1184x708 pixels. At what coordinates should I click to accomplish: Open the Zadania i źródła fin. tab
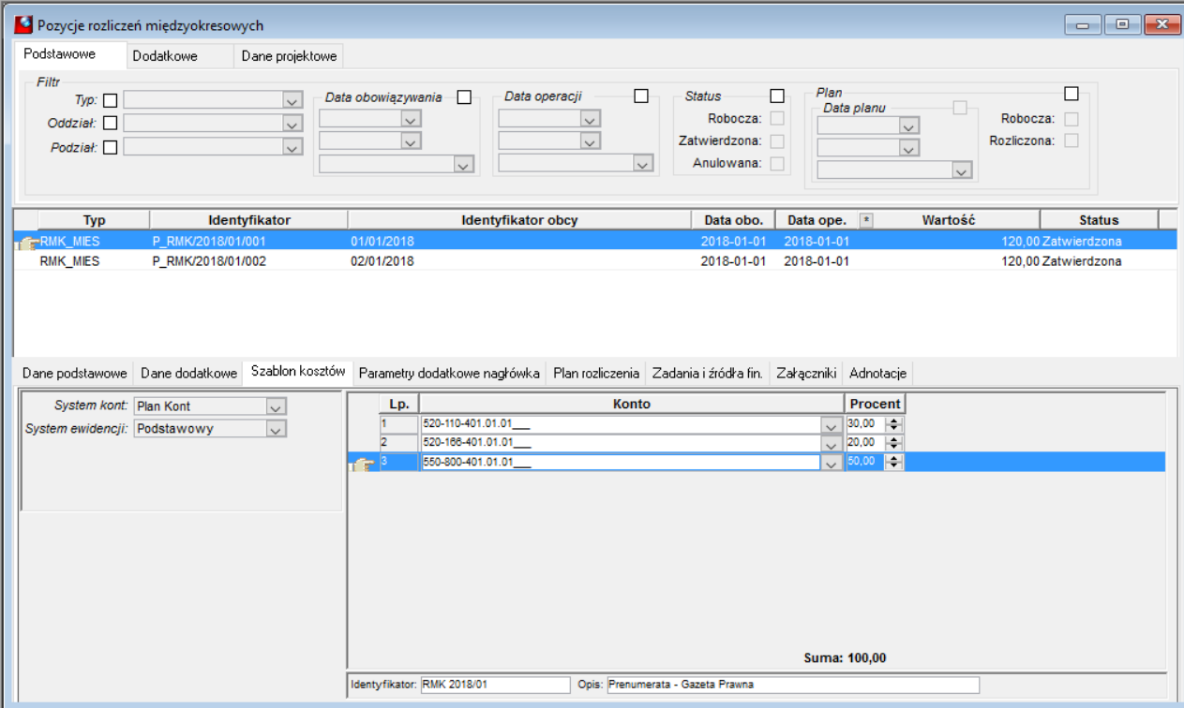[x=707, y=373]
